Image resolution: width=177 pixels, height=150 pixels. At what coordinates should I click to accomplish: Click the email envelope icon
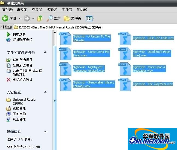8,71
